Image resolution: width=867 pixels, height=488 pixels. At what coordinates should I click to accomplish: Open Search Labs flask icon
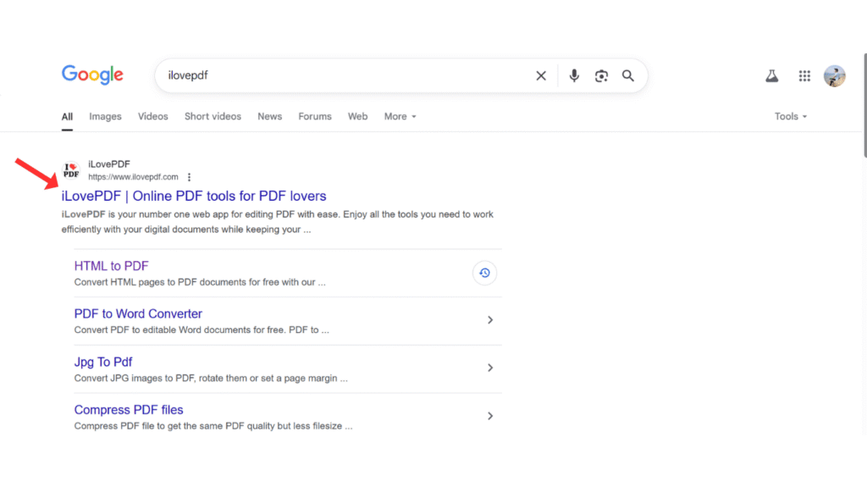point(772,75)
